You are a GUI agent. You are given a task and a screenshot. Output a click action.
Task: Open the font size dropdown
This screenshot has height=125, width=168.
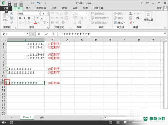(47, 14)
